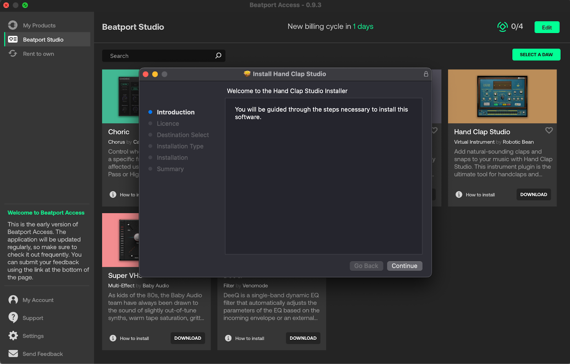Select the Licence step in the installer
This screenshot has height=364, width=570.
pos(168,123)
